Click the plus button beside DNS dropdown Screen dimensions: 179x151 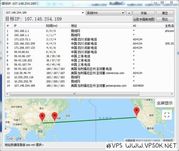tap(129, 13)
